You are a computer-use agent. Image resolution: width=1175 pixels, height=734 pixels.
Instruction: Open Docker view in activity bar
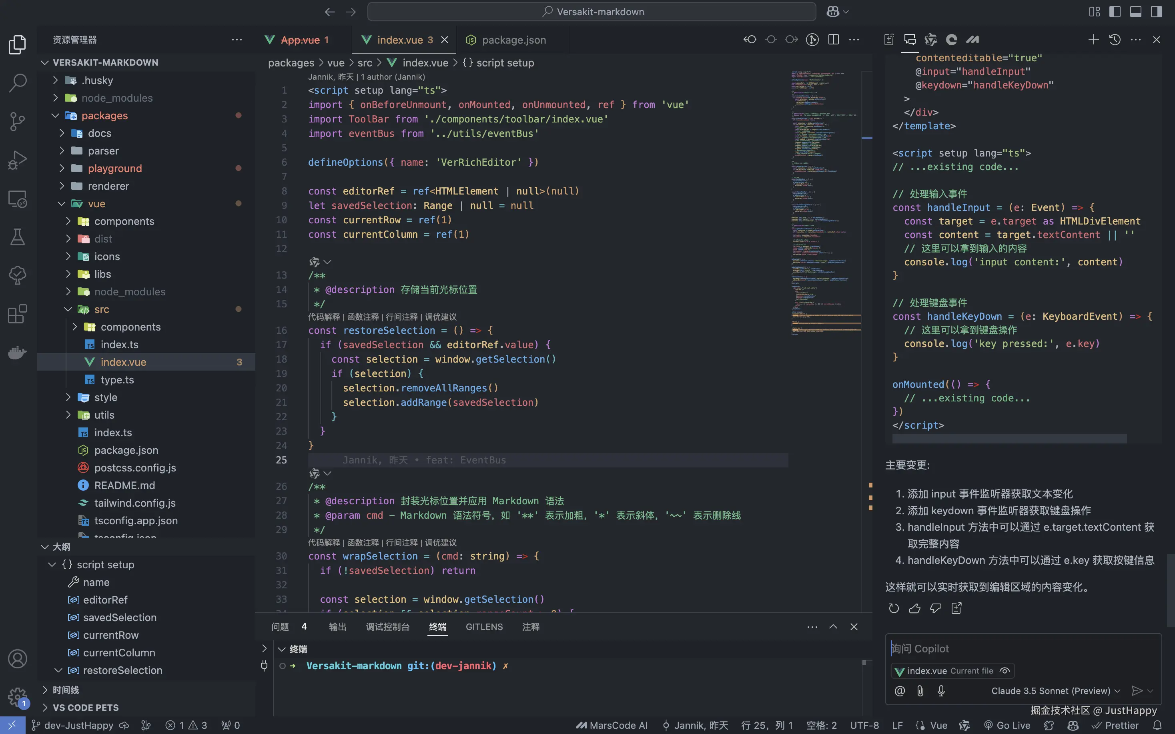point(18,352)
